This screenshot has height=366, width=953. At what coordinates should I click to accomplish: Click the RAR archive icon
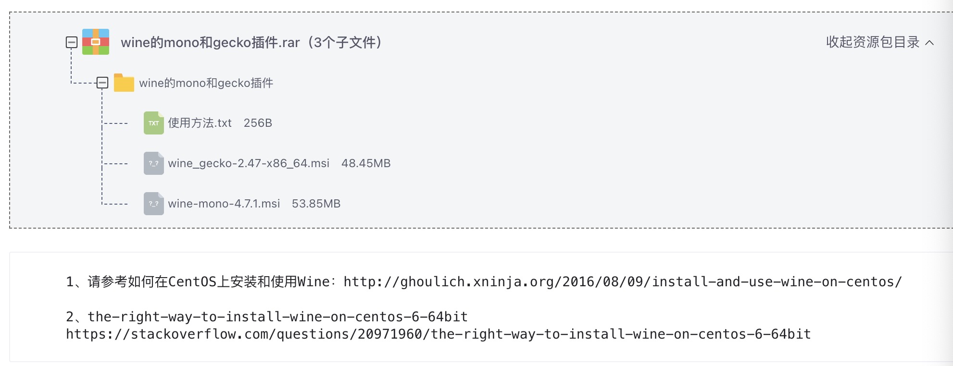(96, 42)
